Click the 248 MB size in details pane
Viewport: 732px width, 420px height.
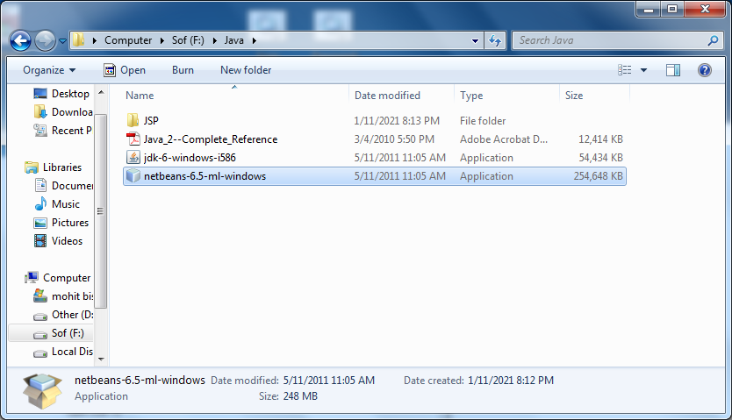(x=300, y=396)
